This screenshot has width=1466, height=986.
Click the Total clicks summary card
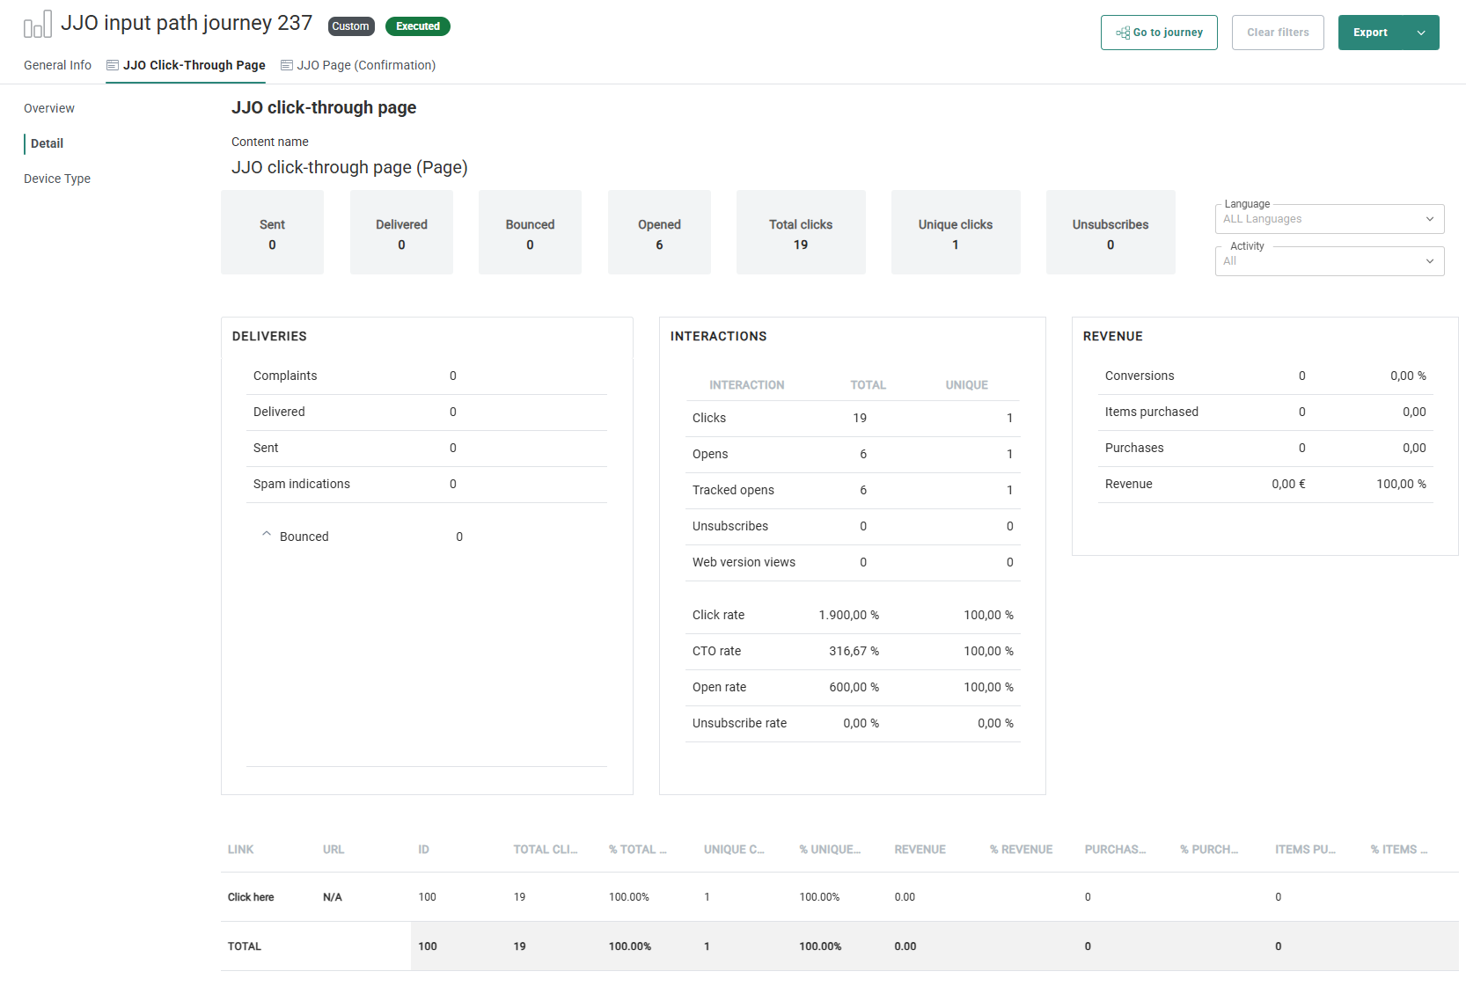click(801, 233)
